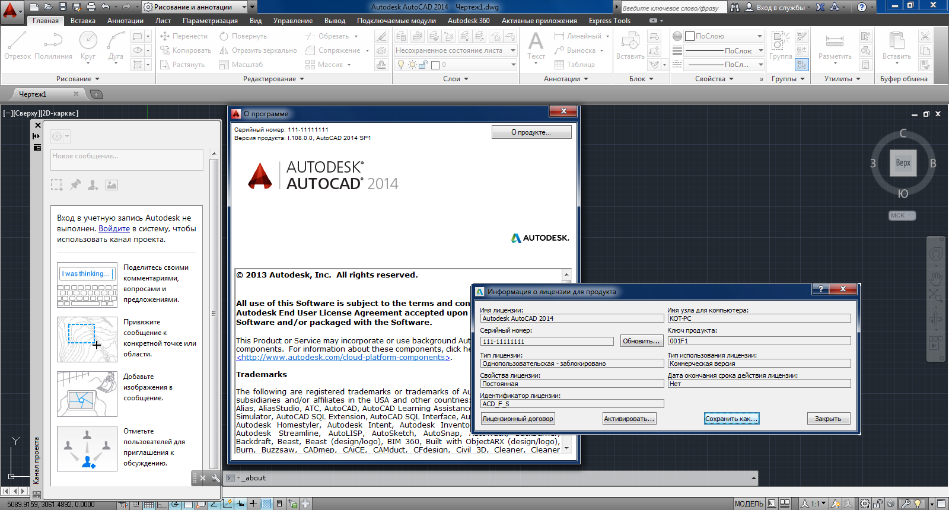This screenshot has width=949, height=510.
Task: Click the Войдите sign-in link
Action: coord(114,229)
